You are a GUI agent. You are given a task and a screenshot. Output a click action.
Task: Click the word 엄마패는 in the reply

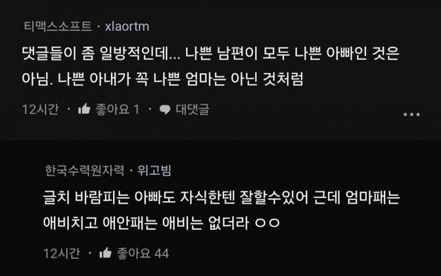click(373, 198)
